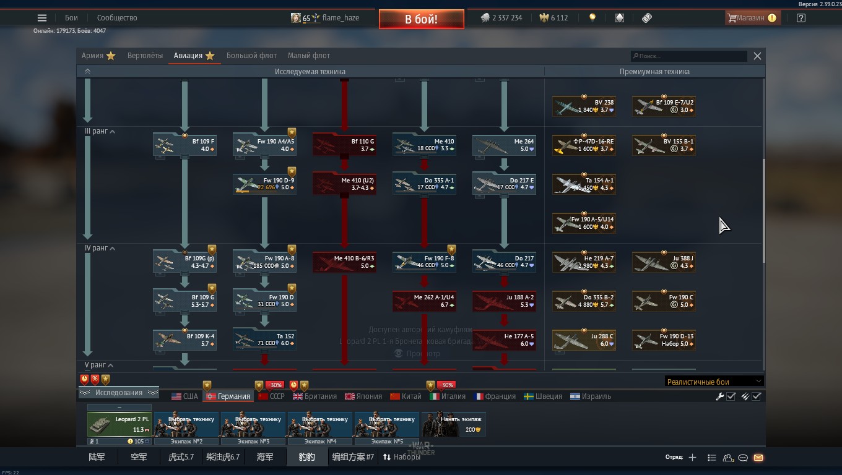The width and height of the screenshot is (842, 475).
Task: Open the flame_haze player profile
Action: tap(326, 18)
